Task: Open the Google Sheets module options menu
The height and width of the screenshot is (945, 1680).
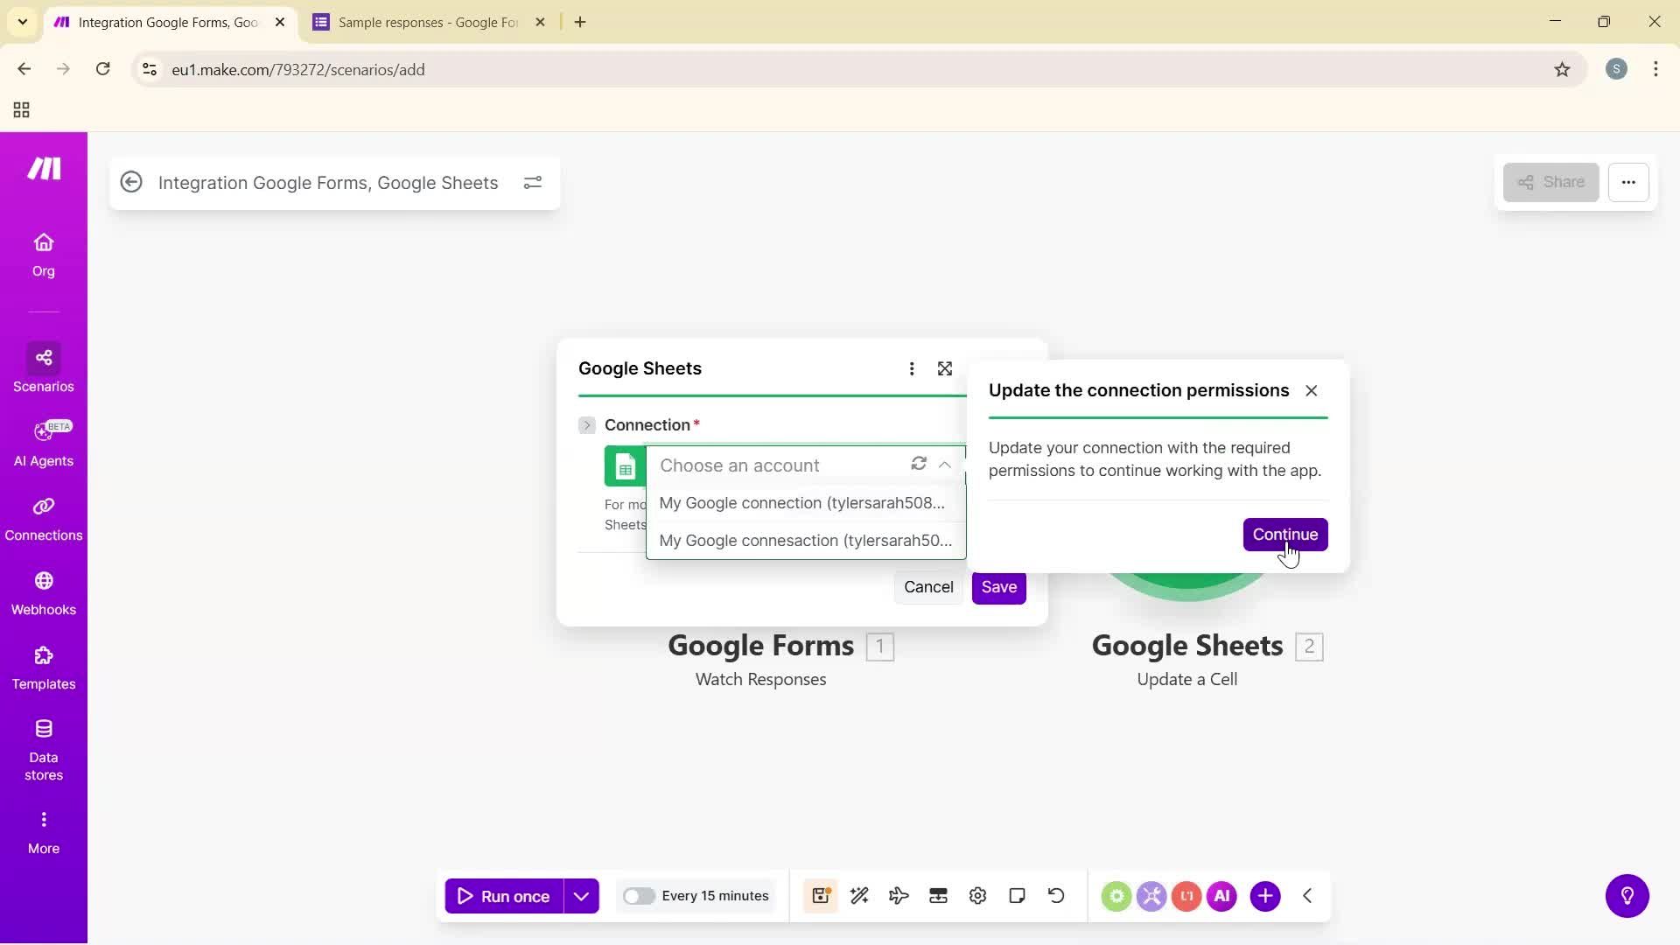Action: (x=913, y=368)
